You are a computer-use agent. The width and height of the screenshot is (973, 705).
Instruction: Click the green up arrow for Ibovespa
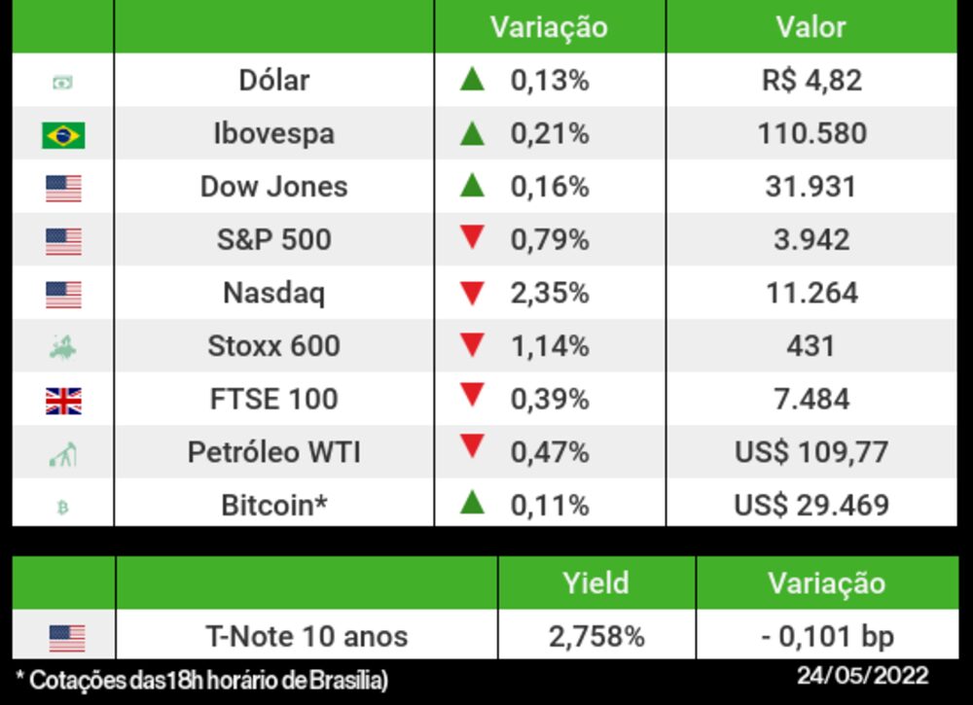click(472, 132)
